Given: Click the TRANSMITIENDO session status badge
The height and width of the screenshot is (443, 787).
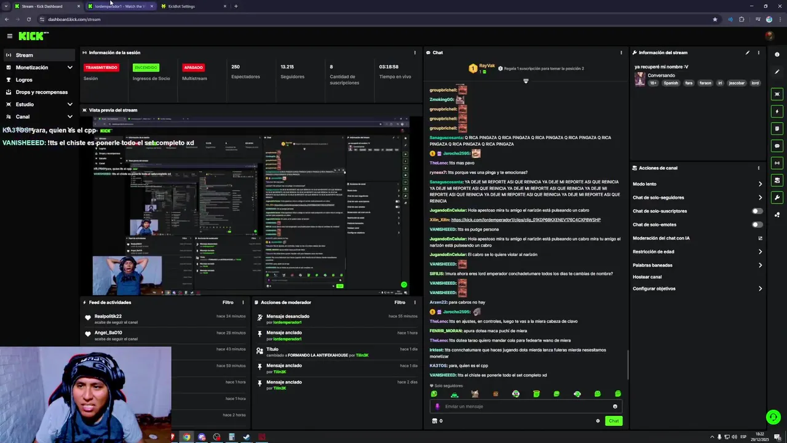Looking at the screenshot, I should pyautogui.click(x=101, y=67).
